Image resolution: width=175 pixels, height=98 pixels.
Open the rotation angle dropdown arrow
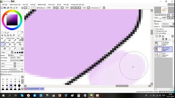click(x=72, y=8)
